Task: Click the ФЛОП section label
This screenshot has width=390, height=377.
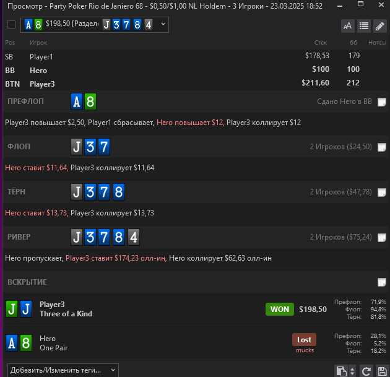Action: click(x=19, y=147)
